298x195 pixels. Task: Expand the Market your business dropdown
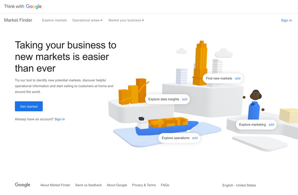point(126,20)
